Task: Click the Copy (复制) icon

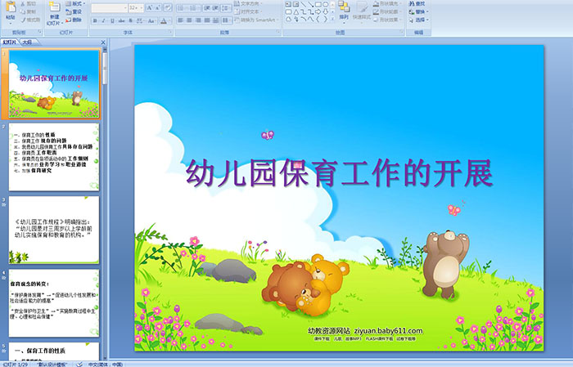Action: (x=24, y=11)
